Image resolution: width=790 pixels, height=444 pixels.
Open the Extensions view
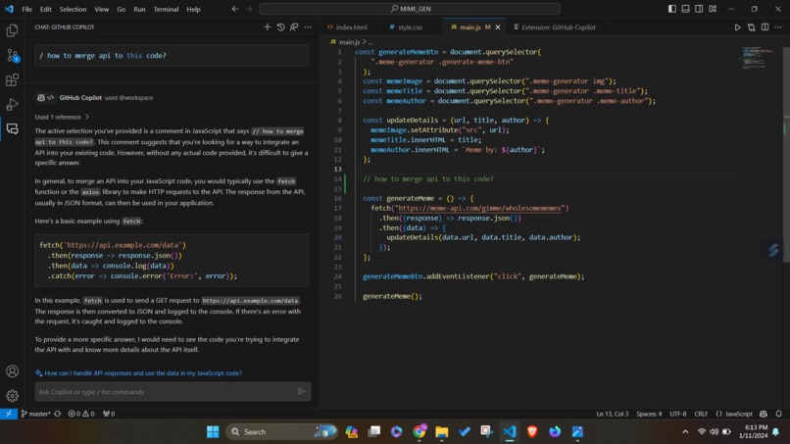click(12, 79)
